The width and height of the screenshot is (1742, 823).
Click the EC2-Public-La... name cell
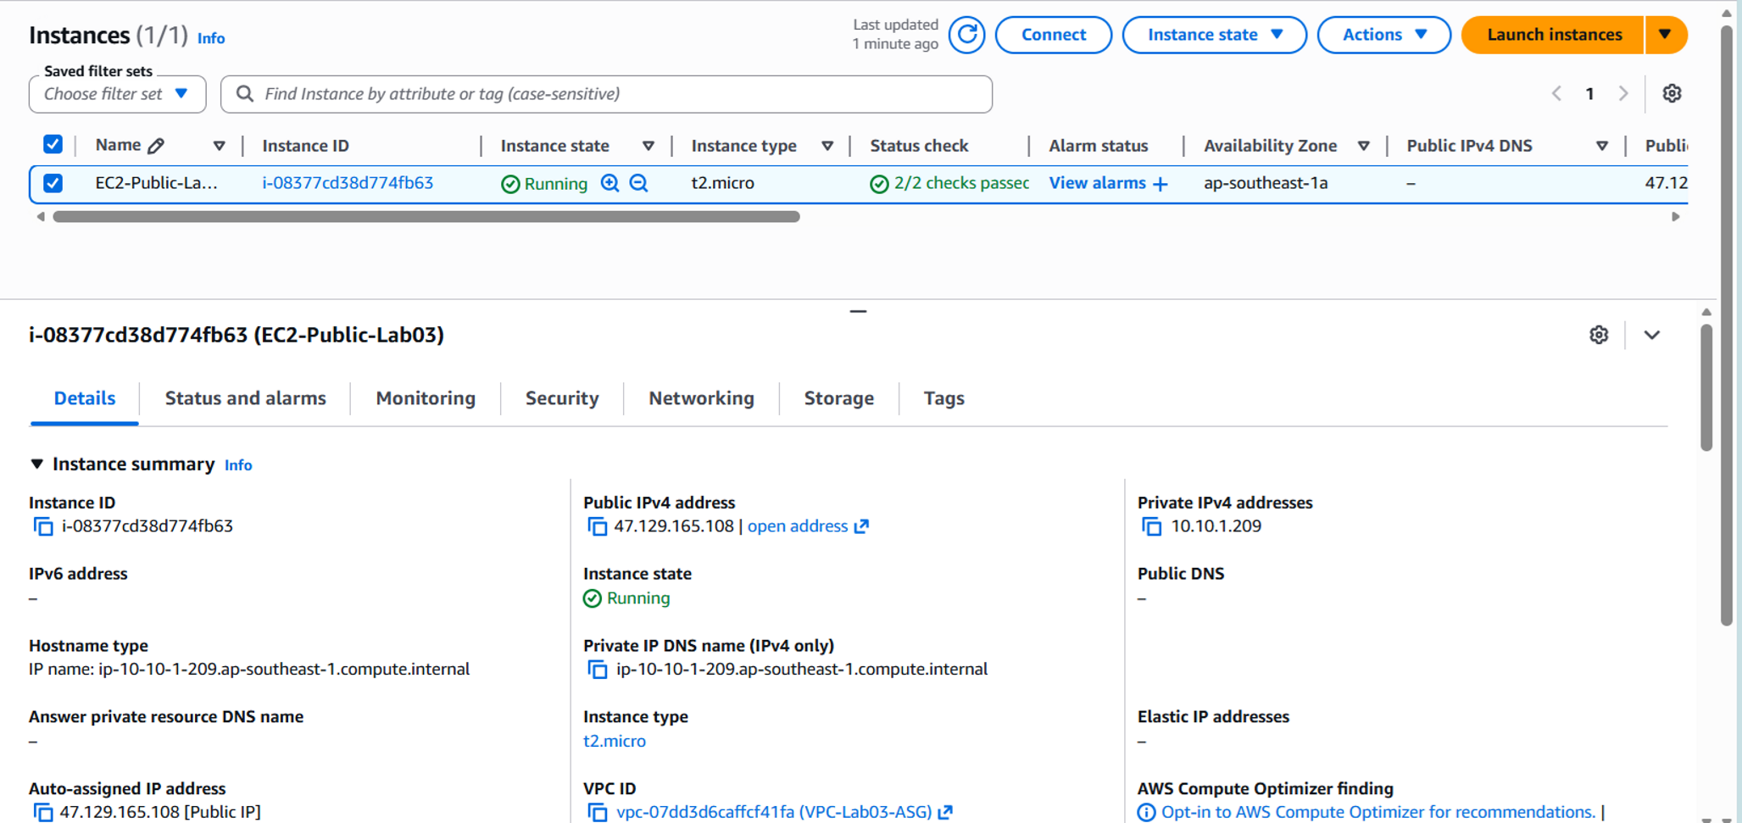click(156, 183)
